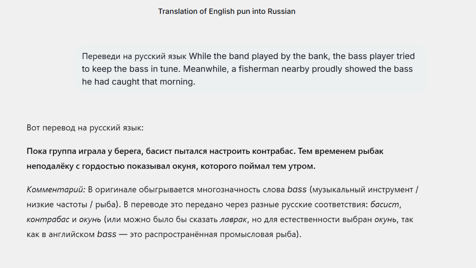Click the italic word "басист" in the comment
Viewport: 476px width, 268px height.
tap(385, 205)
